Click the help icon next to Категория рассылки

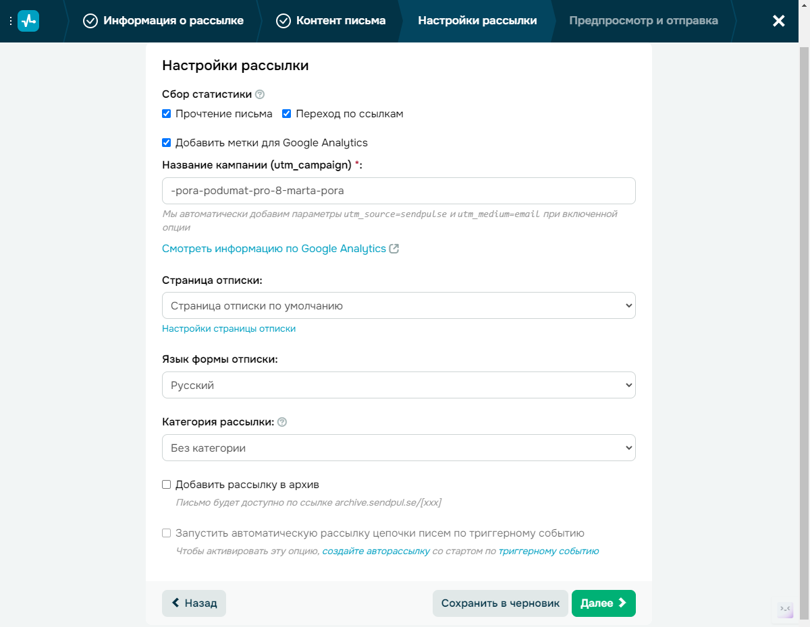pyautogui.click(x=282, y=422)
